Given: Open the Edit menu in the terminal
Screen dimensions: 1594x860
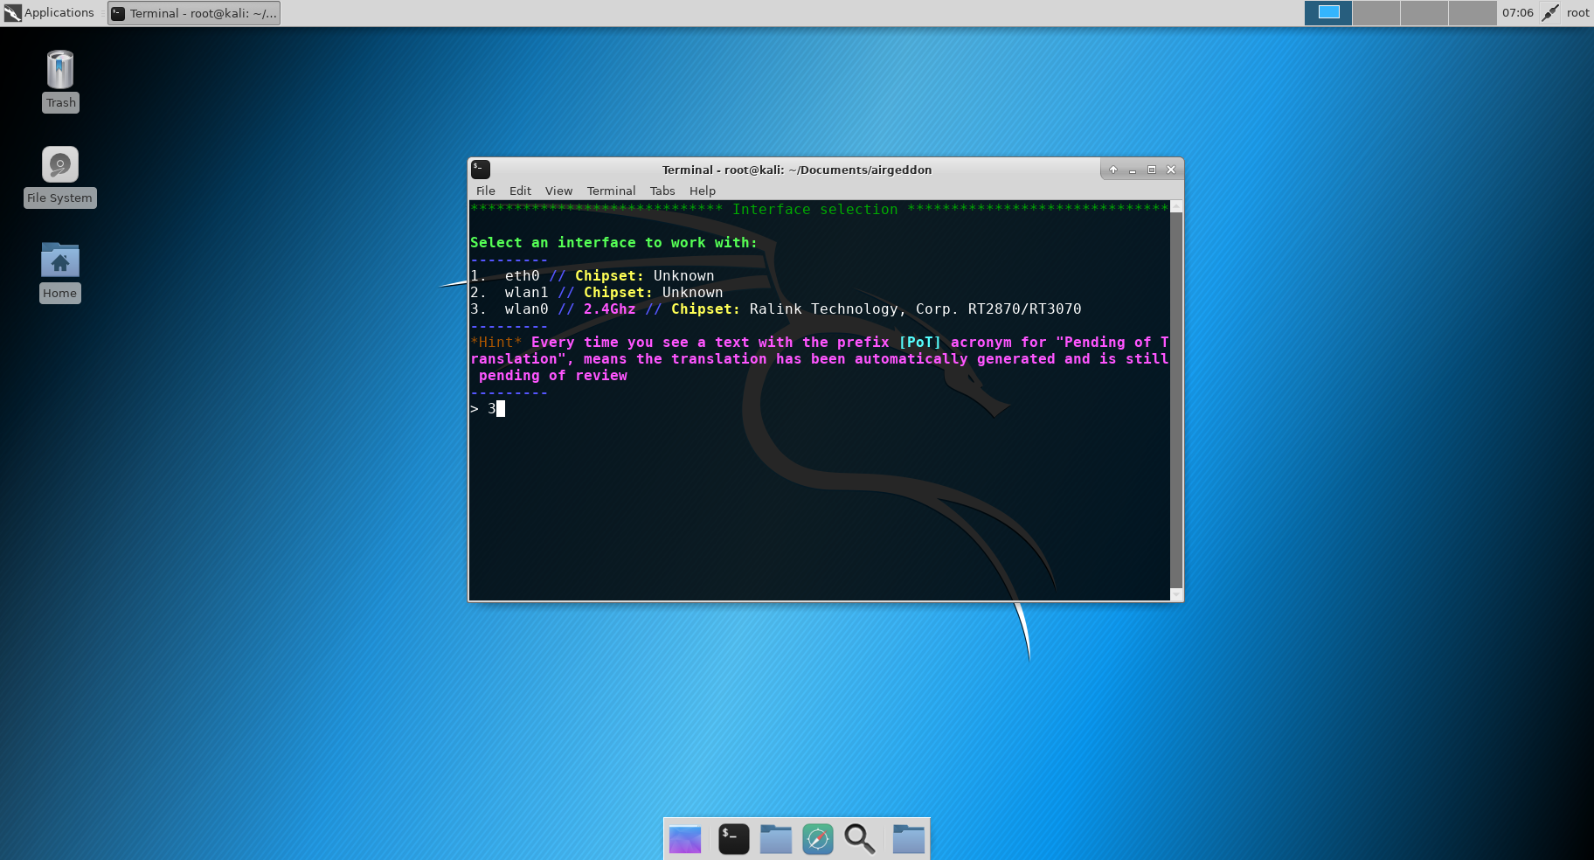Looking at the screenshot, I should 520,191.
